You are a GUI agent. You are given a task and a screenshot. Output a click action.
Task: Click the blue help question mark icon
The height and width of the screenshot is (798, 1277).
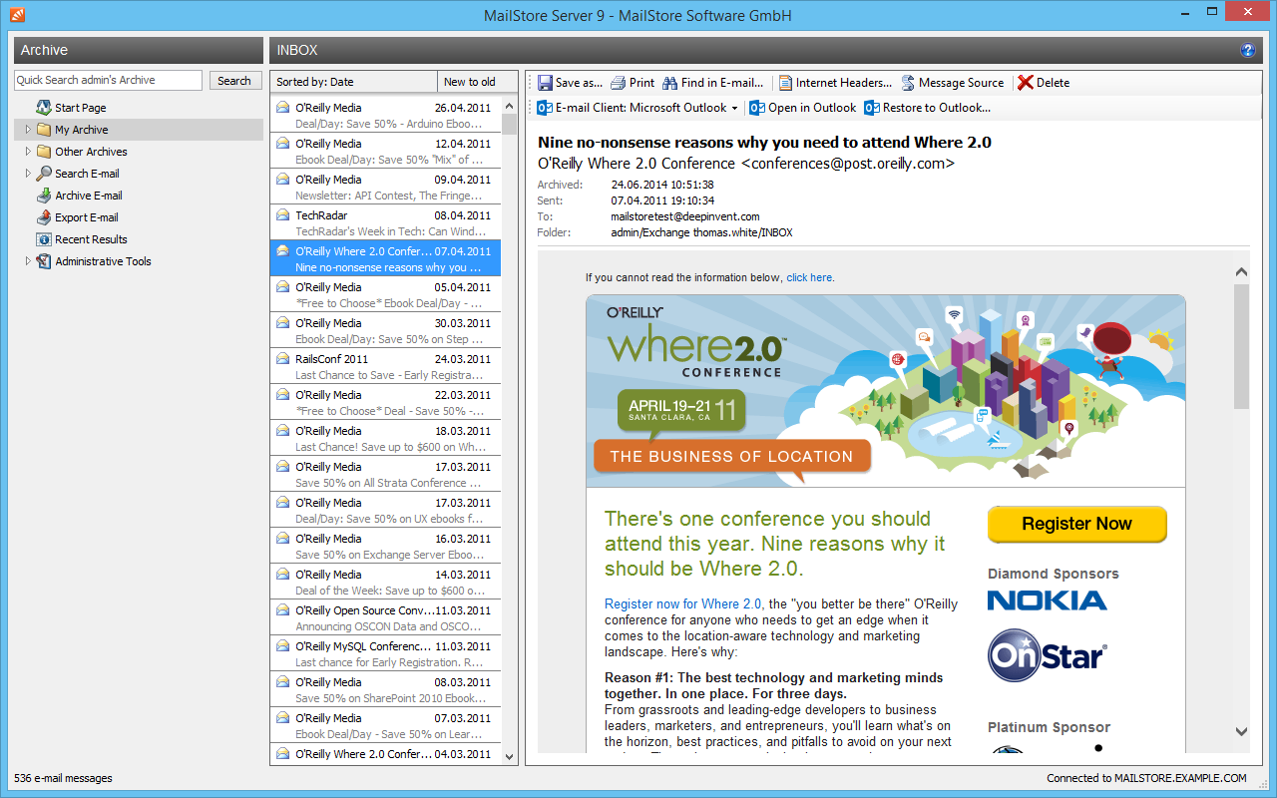1247,50
